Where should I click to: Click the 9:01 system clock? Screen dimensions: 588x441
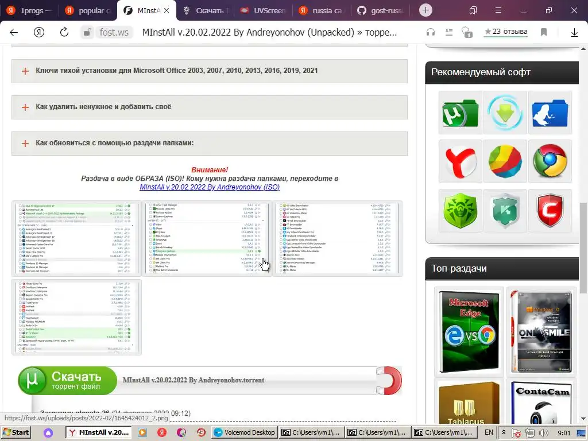(x=564, y=433)
